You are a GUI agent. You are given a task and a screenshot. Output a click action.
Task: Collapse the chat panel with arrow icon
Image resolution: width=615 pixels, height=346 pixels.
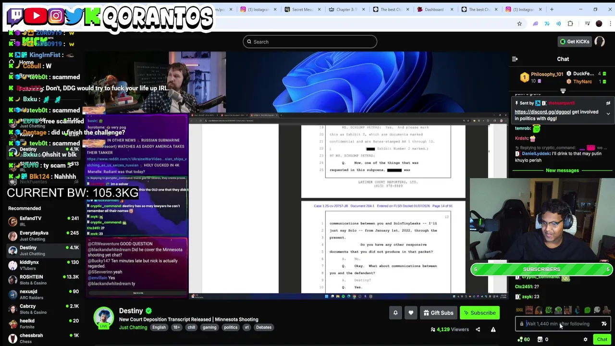(x=515, y=59)
